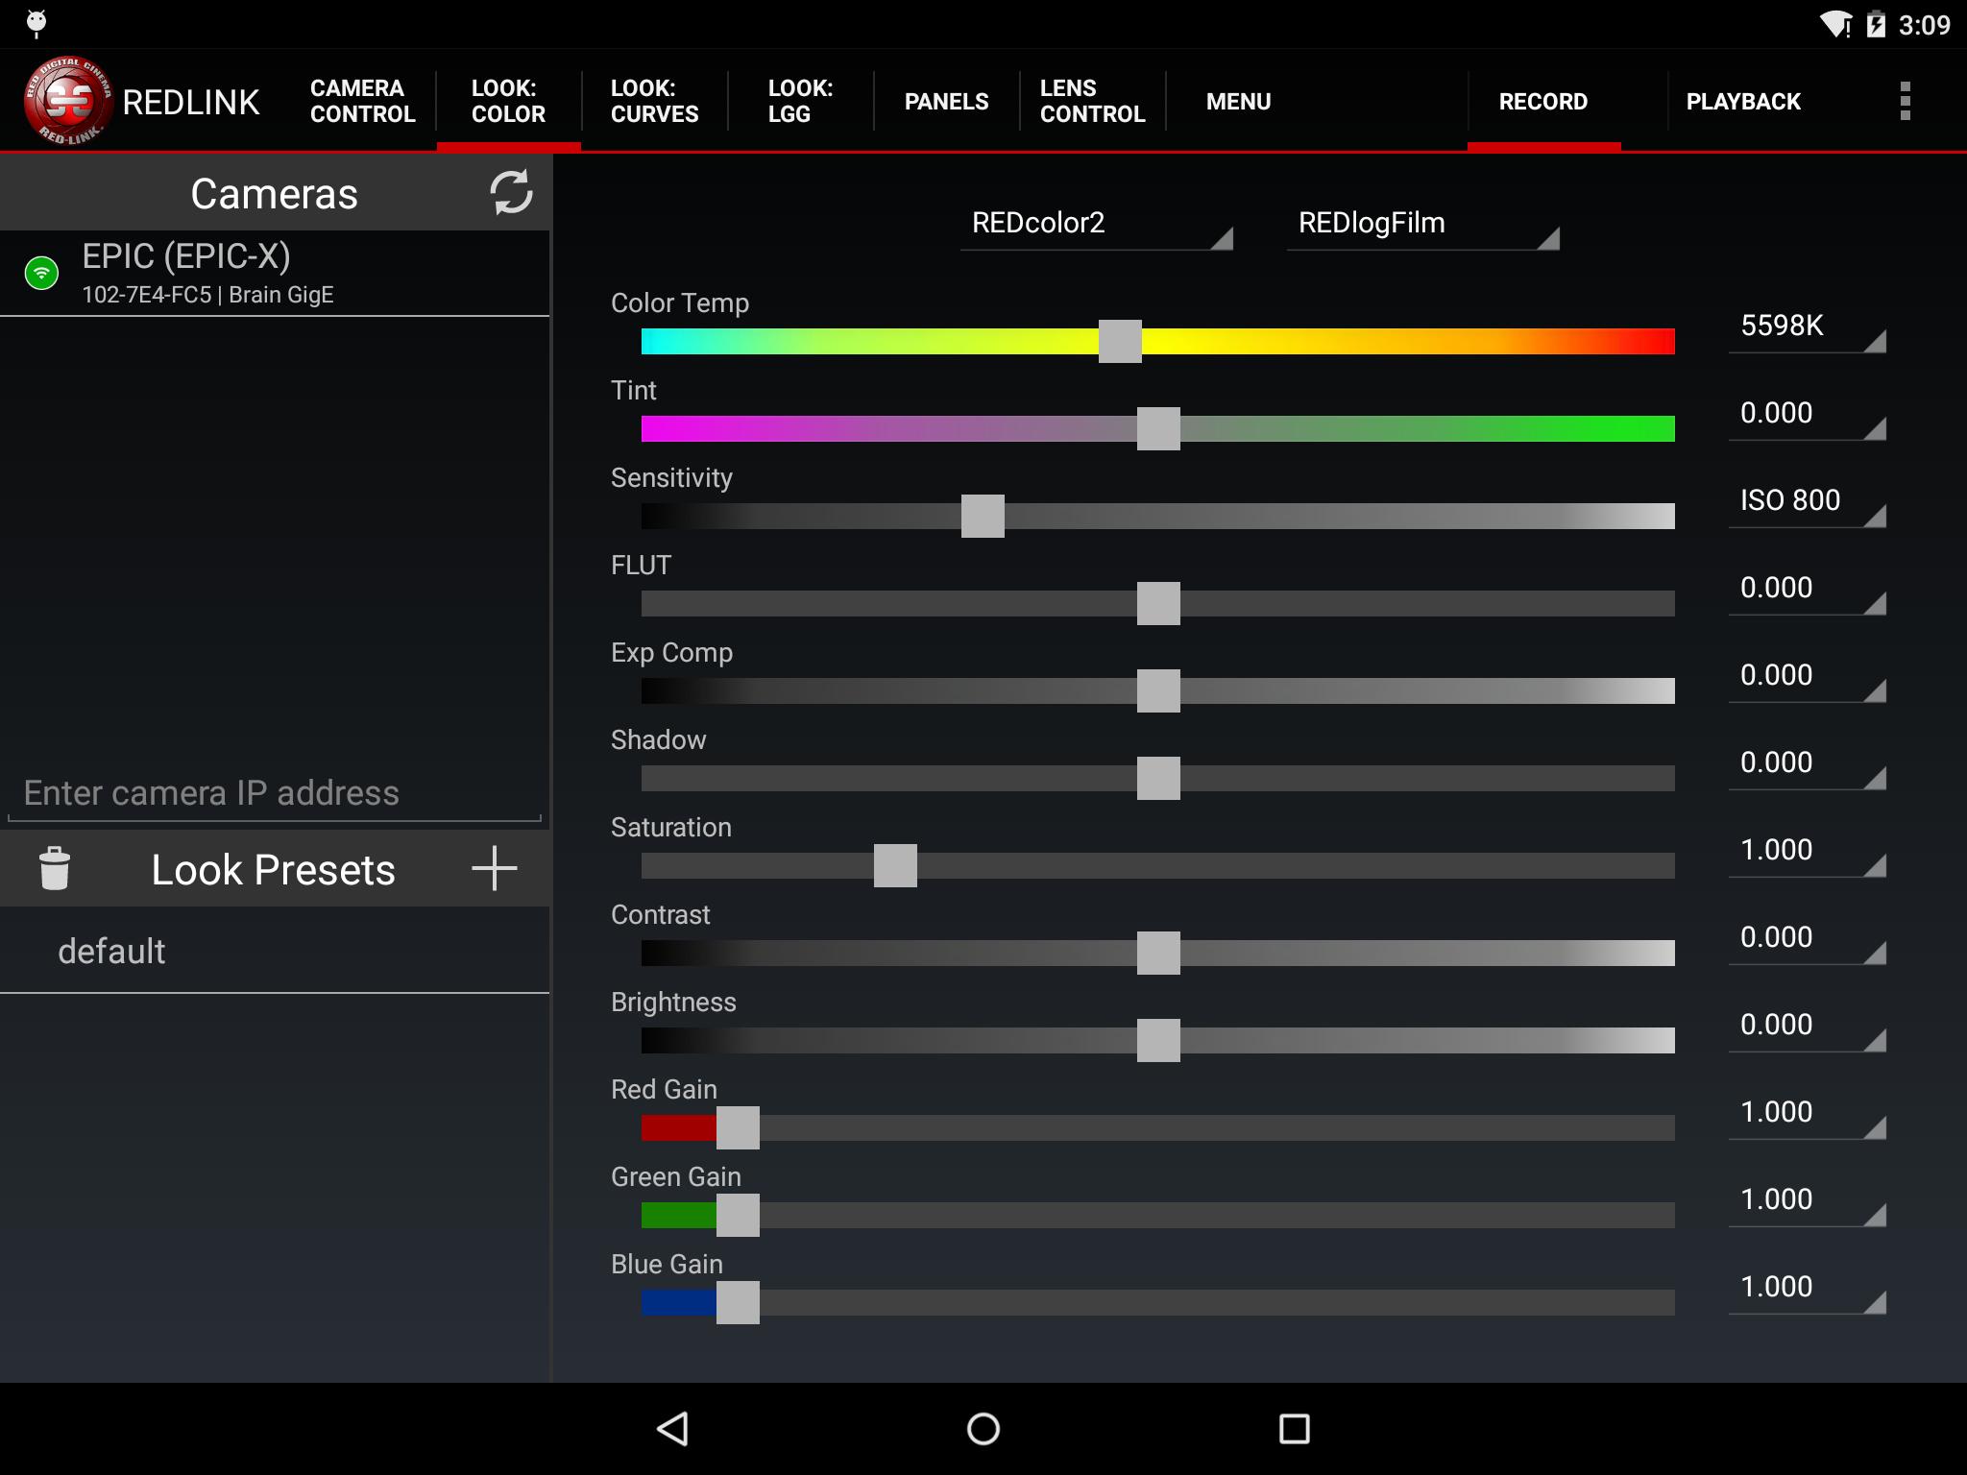Click the Tint slider handle
The width and height of the screenshot is (1967, 1475).
click(1158, 428)
